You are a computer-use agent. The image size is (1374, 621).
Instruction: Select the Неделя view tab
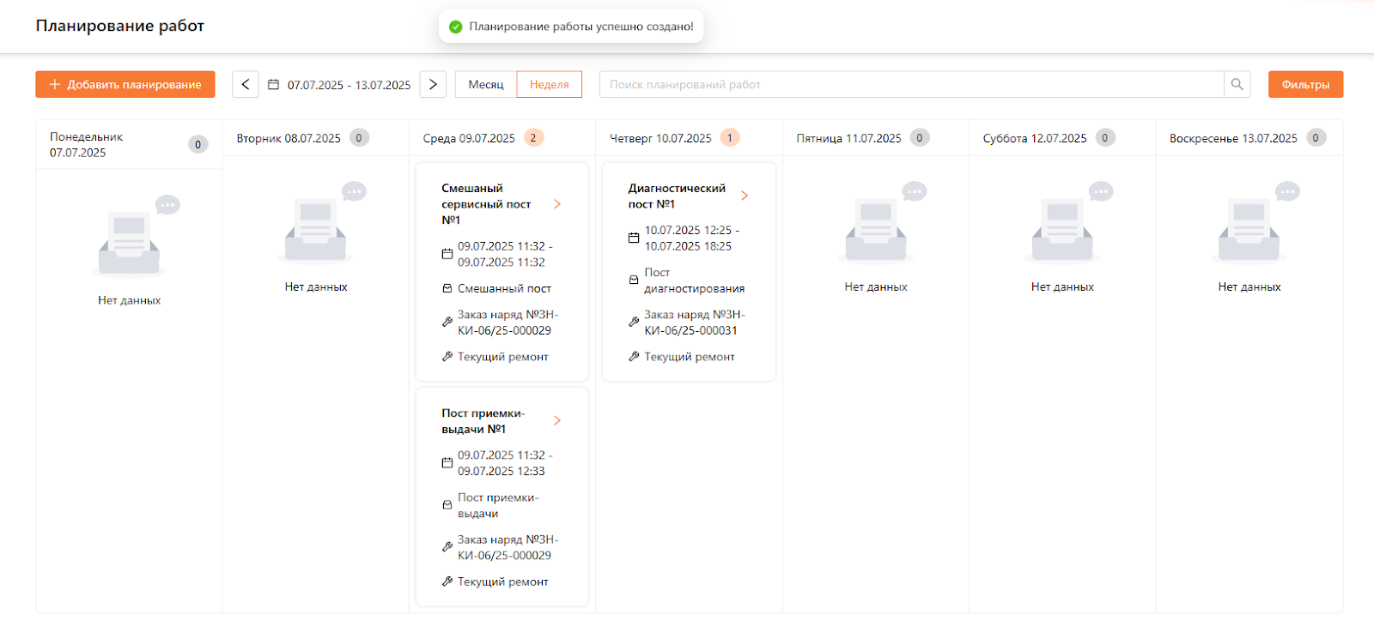[x=549, y=84]
